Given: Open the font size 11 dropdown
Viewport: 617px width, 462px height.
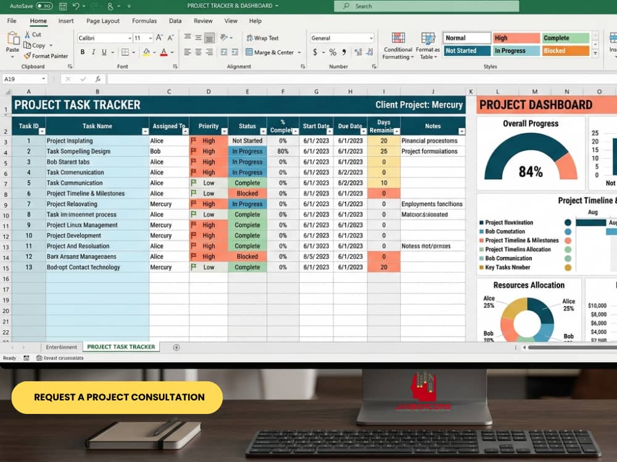Looking at the screenshot, I should pos(151,38).
